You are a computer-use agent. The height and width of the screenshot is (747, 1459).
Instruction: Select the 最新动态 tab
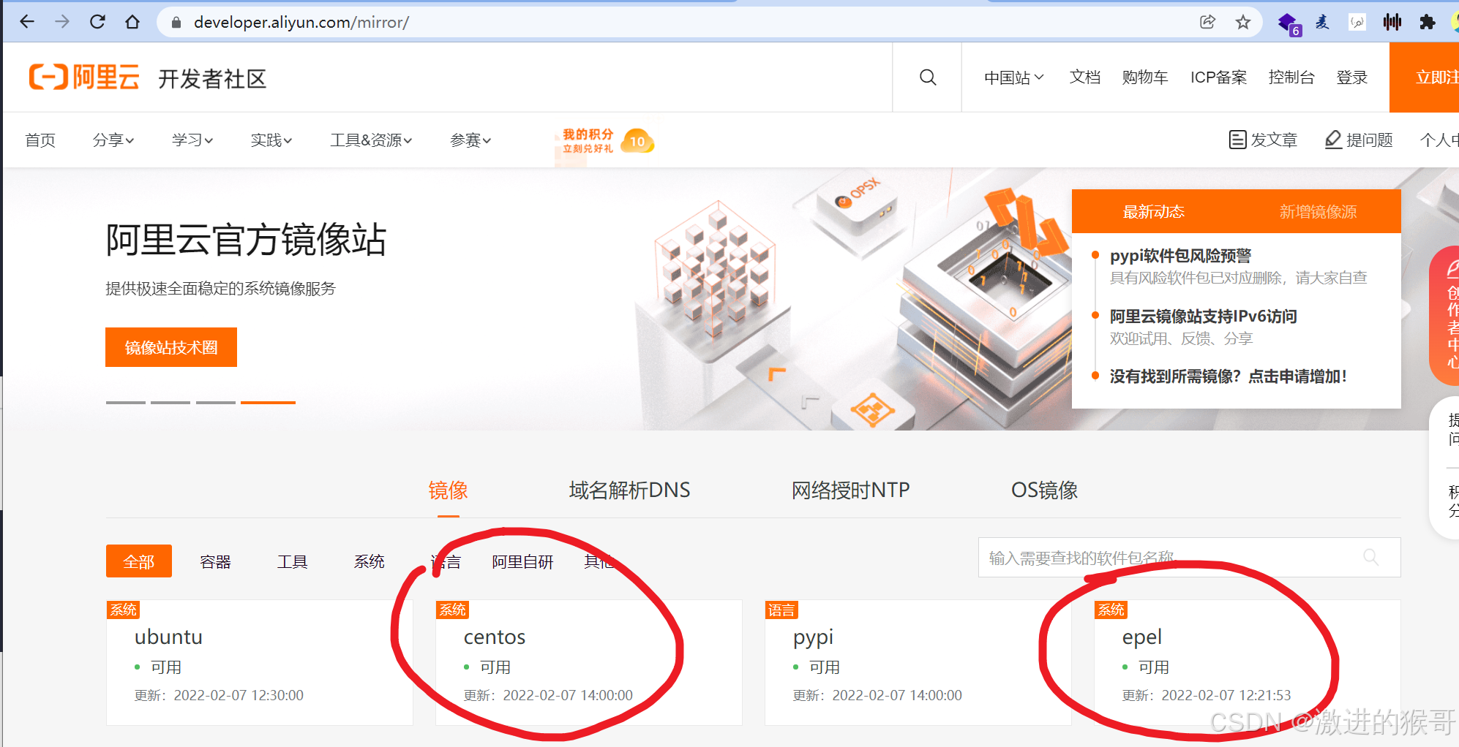point(1153,211)
